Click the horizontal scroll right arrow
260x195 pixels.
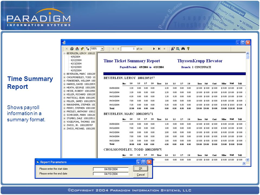click(244, 164)
